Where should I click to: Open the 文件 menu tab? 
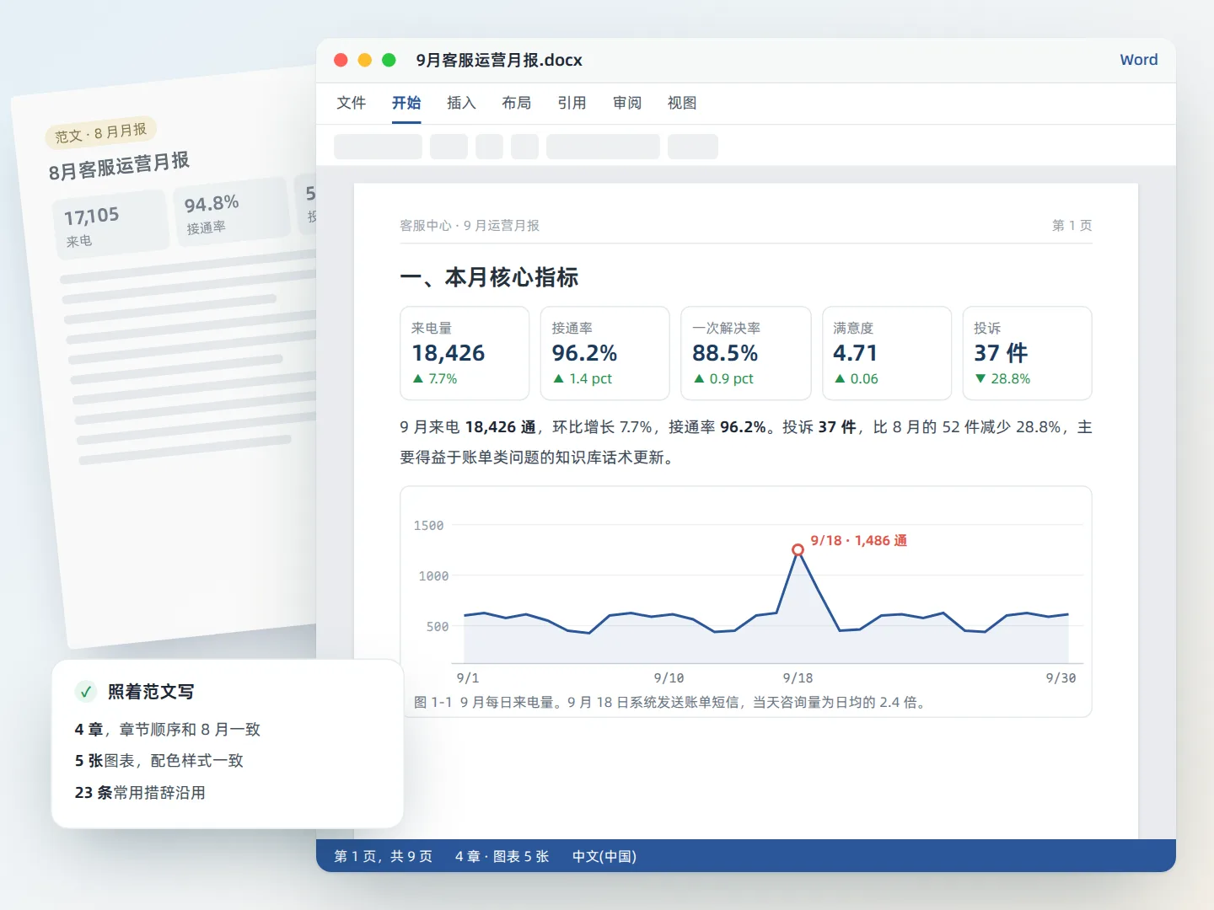pyautogui.click(x=351, y=103)
